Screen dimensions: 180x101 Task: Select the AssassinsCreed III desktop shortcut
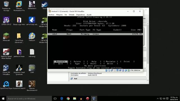tap(19, 85)
